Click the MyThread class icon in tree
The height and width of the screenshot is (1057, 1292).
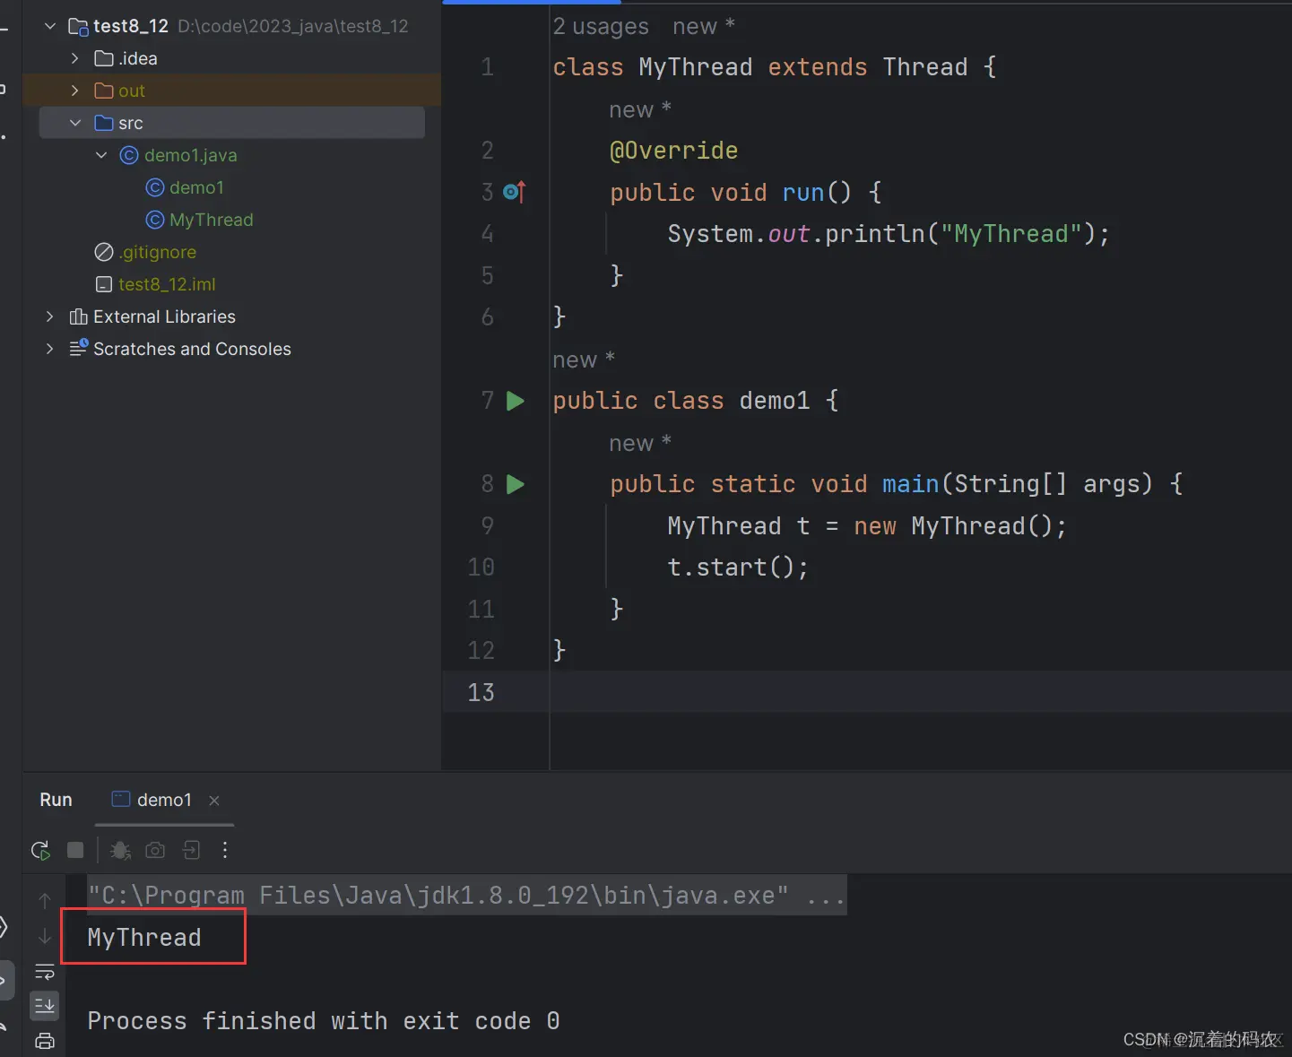pos(155,220)
